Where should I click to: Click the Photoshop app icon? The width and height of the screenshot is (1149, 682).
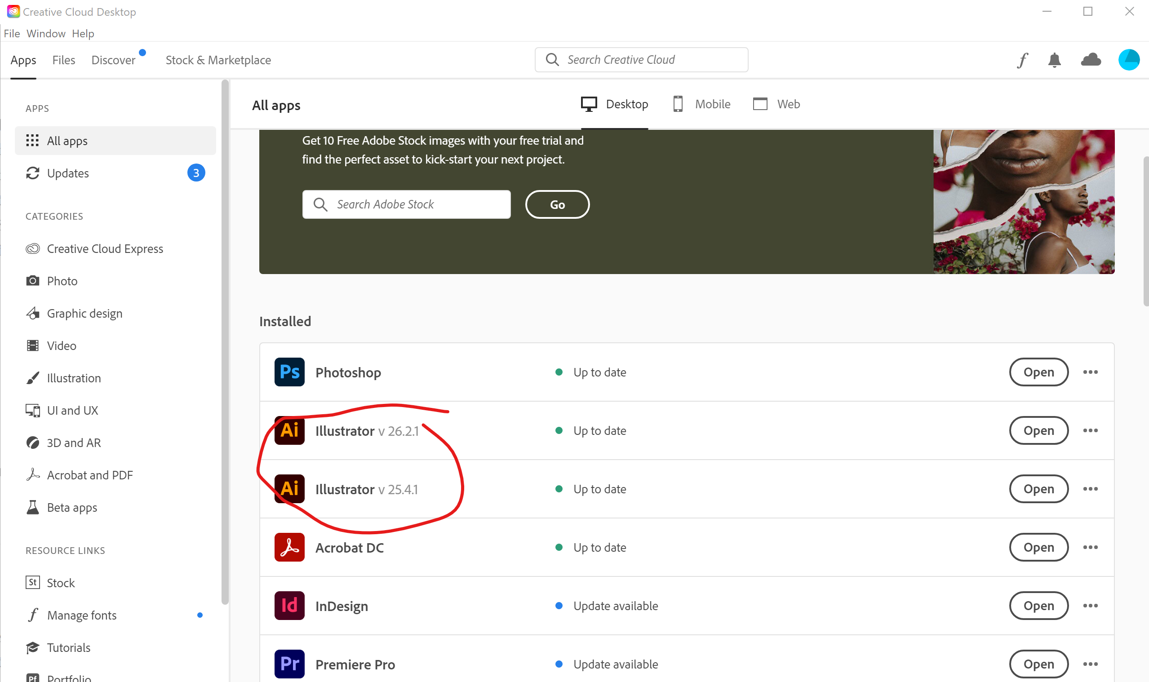click(289, 372)
